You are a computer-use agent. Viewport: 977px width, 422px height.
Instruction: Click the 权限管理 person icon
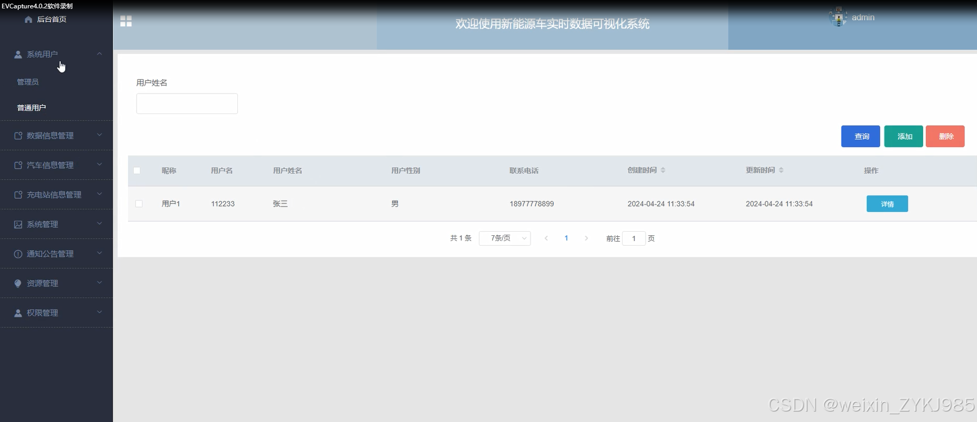click(x=18, y=313)
